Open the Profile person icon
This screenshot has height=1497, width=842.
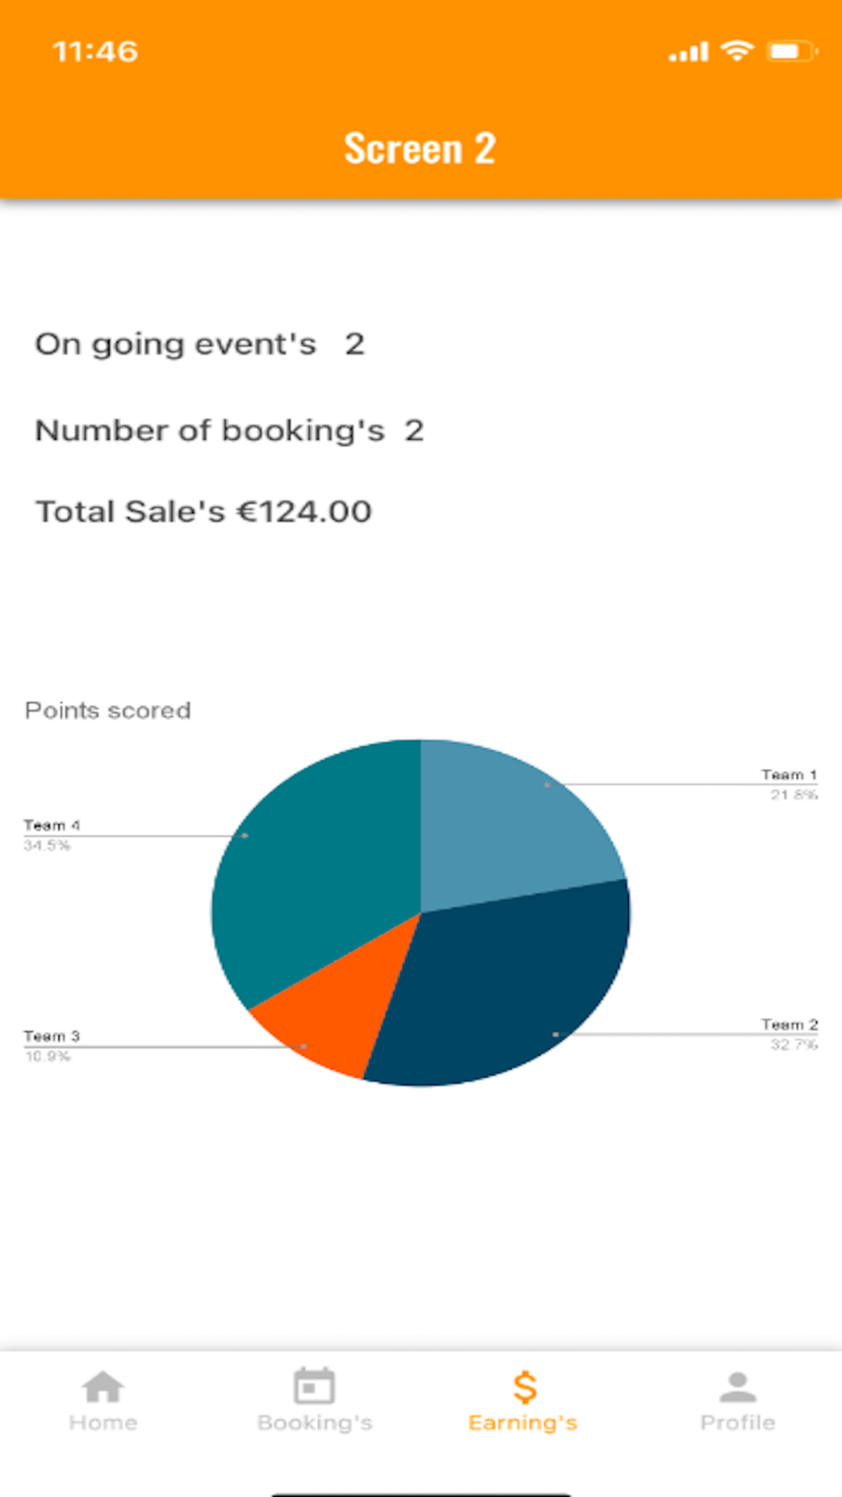738,1387
